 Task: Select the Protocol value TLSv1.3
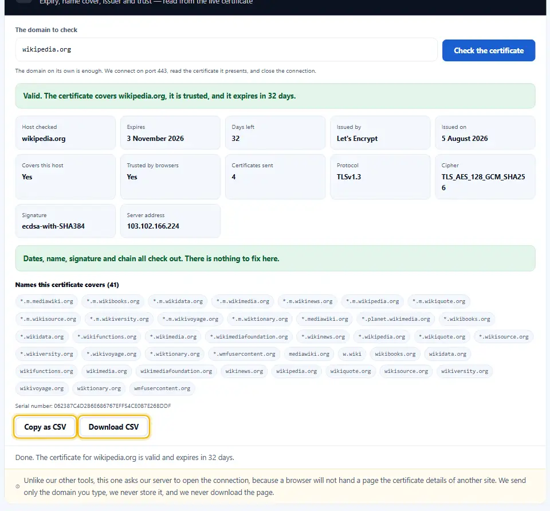(349, 177)
